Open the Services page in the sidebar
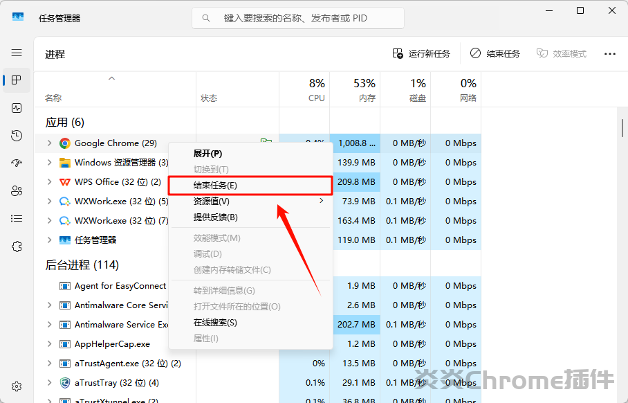The width and height of the screenshot is (628, 403). 17,247
